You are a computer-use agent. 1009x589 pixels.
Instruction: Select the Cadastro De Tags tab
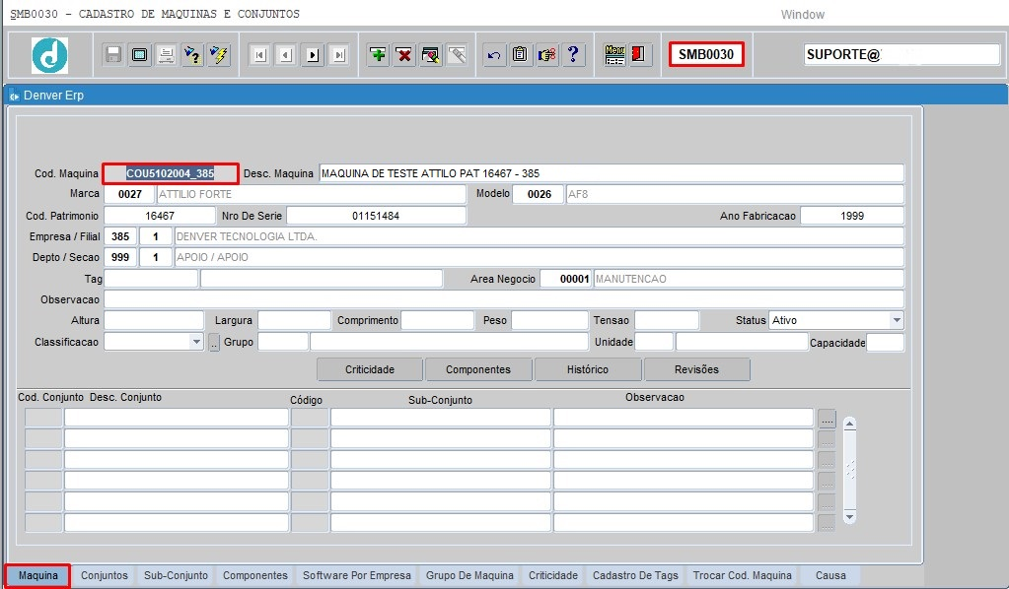[635, 575]
